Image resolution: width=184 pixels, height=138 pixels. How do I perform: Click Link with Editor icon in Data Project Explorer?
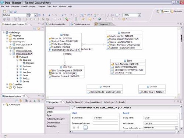pyautogui.click(x=39, y=29)
